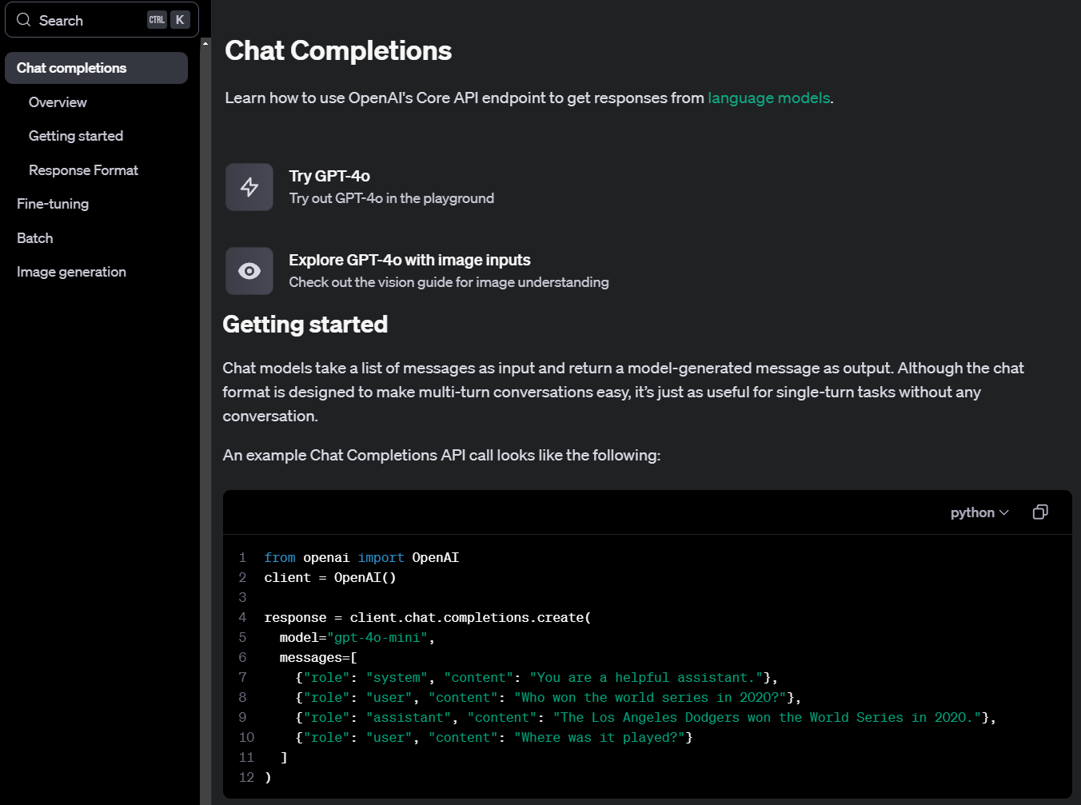
Task: Open the Fine-tuning section
Action: coord(53,204)
